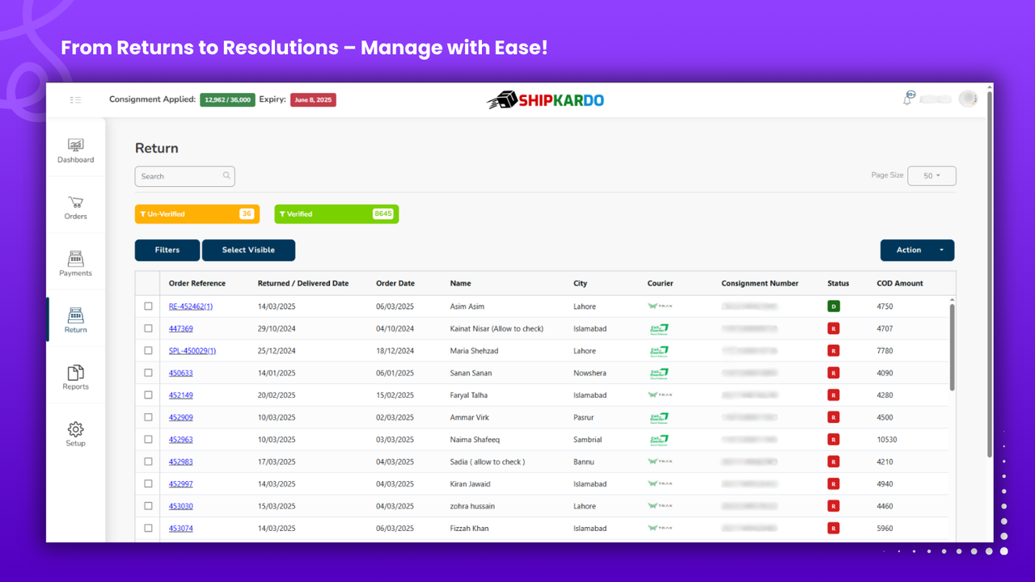1035x582 pixels.
Task: Click the search magnifier icon
Action: [226, 175]
